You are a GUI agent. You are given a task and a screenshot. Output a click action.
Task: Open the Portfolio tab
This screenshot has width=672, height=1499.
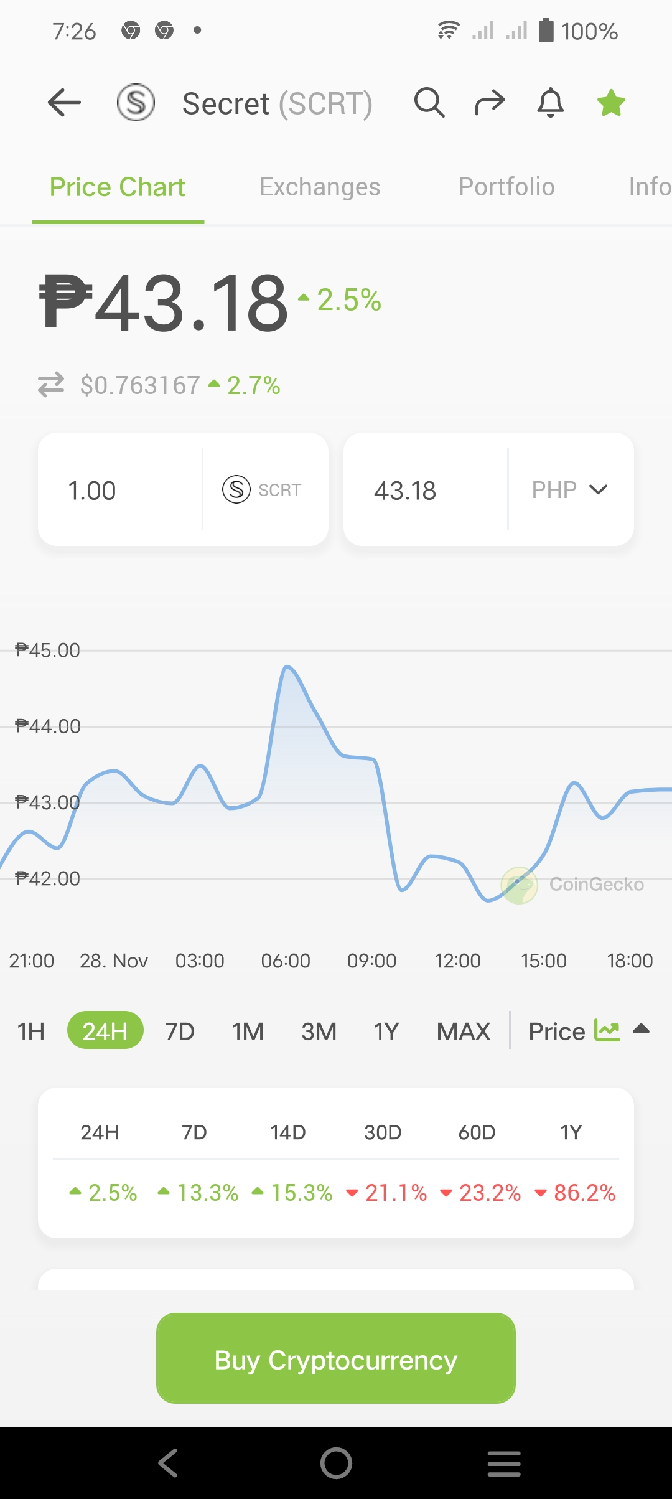tap(506, 187)
